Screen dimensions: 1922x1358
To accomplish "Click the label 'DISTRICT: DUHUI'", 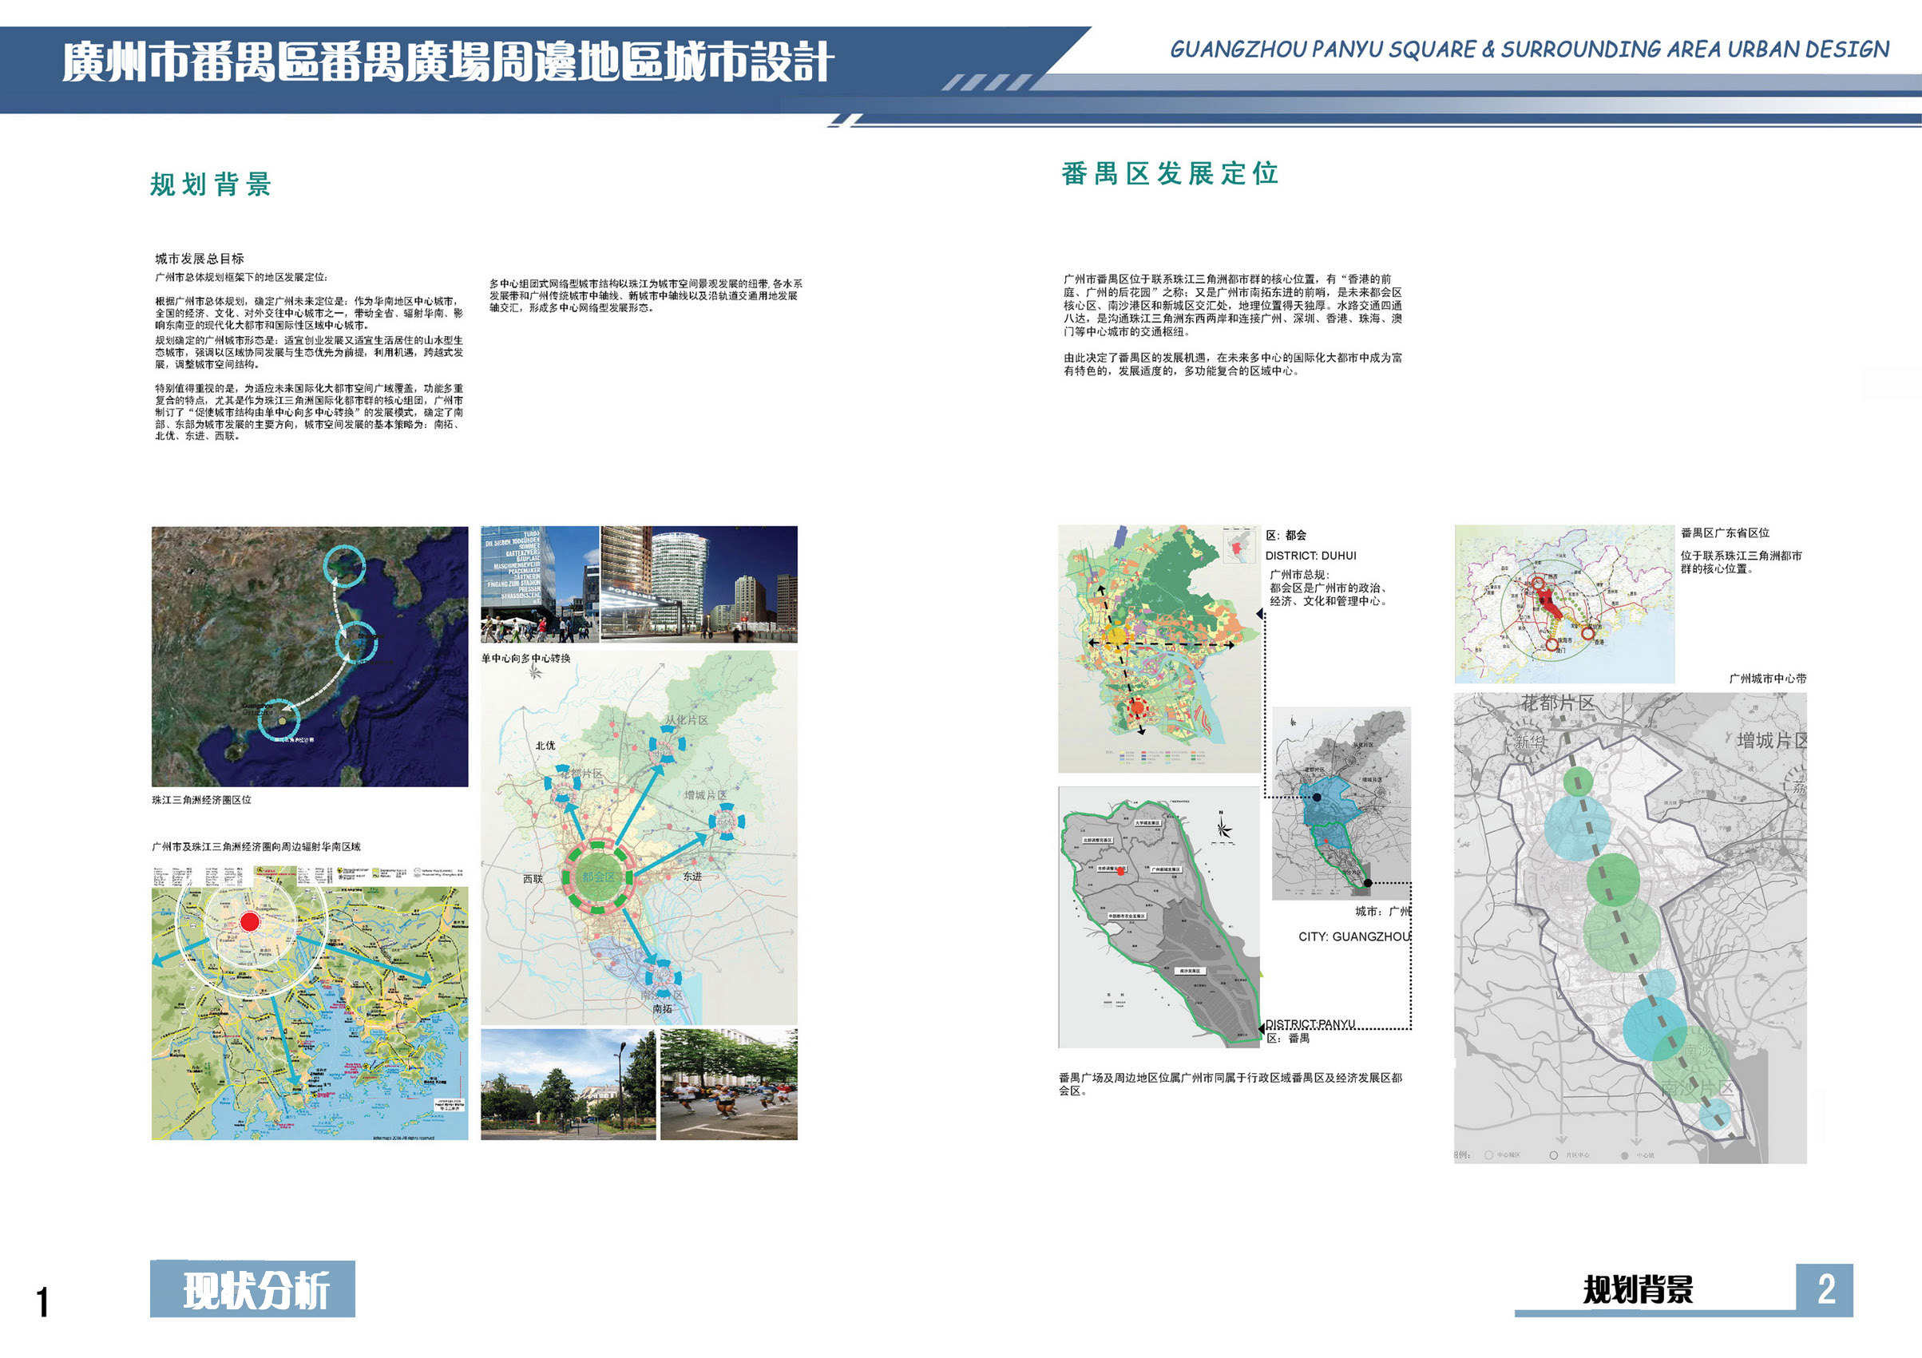I will (x=1311, y=556).
